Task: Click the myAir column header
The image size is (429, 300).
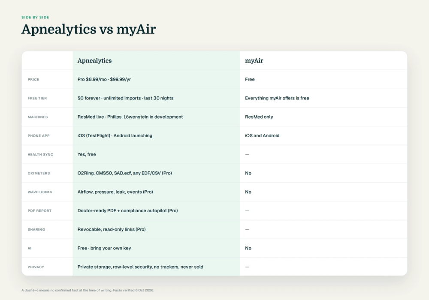Action: point(254,61)
